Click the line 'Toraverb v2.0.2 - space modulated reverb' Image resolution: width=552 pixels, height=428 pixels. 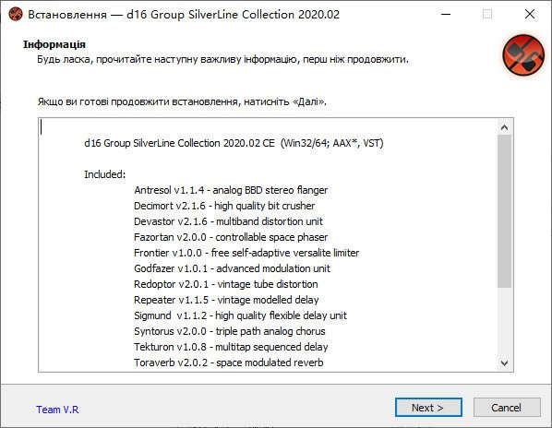229,363
